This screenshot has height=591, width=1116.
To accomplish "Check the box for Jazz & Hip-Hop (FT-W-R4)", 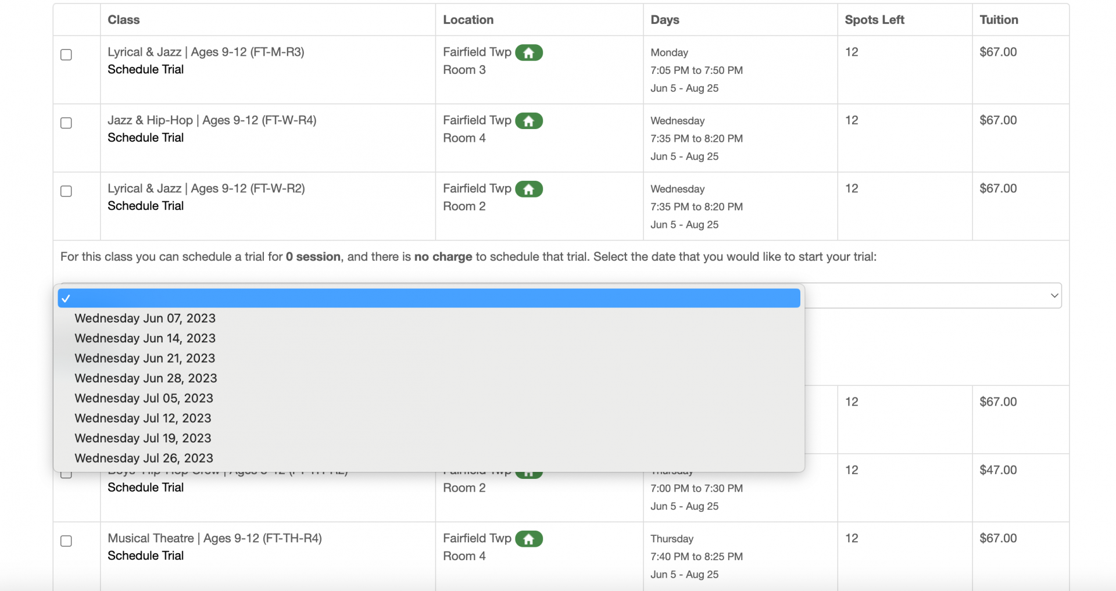I will tap(66, 123).
